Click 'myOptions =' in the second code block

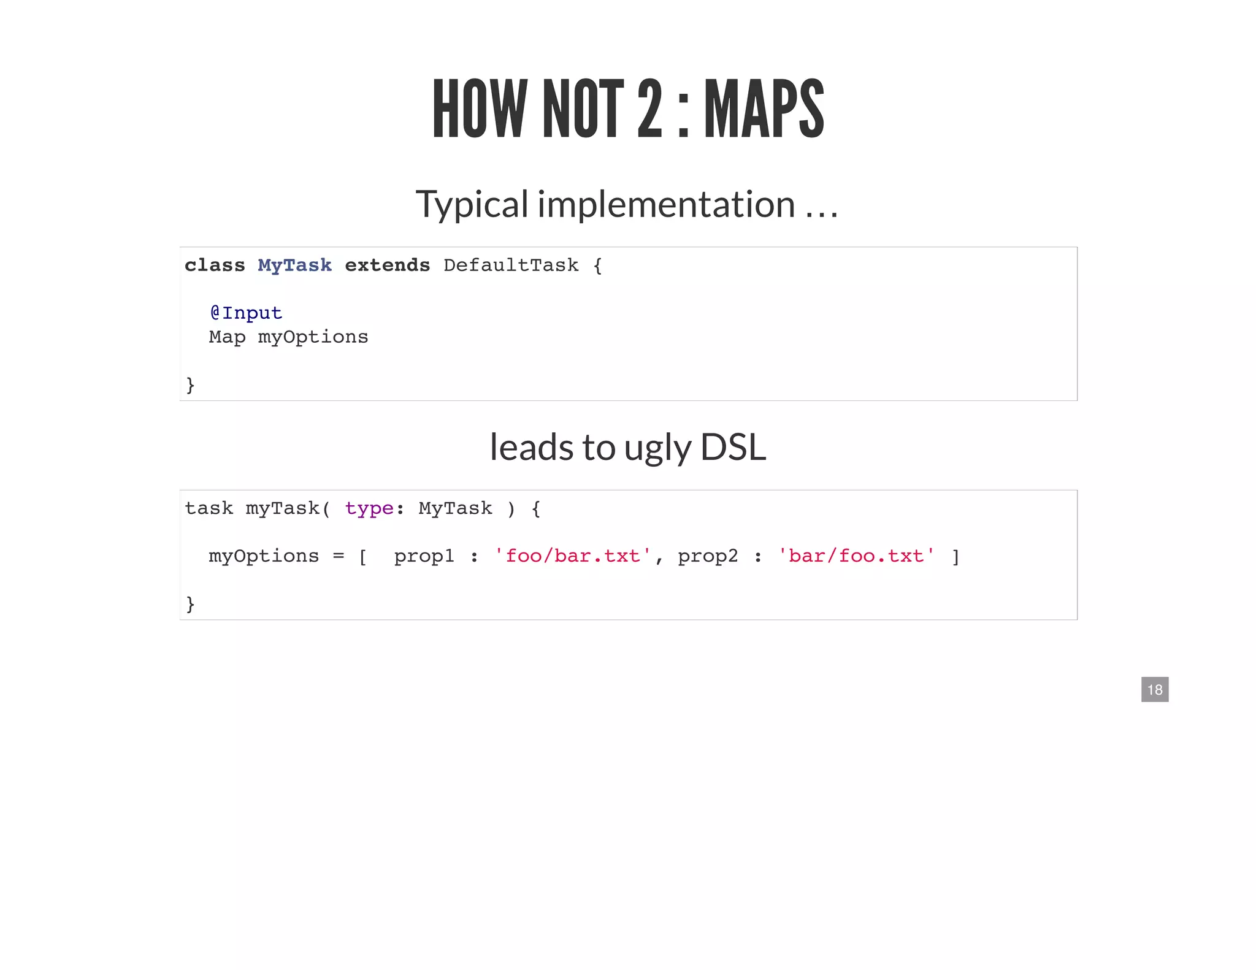click(x=277, y=556)
